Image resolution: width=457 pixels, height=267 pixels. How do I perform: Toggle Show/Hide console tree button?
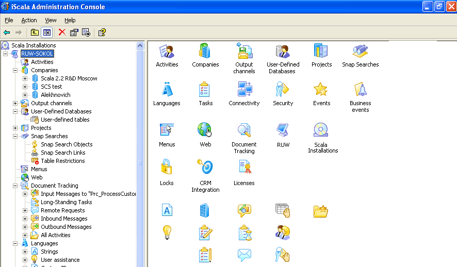(x=46, y=32)
